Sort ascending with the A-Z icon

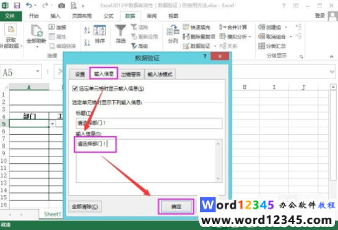point(87,30)
